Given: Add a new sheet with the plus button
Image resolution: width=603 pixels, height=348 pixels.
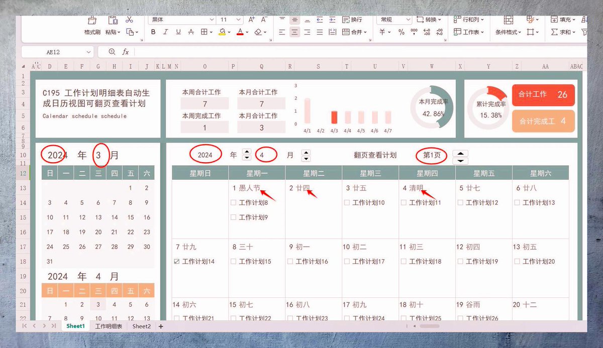Looking at the screenshot, I should pos(161,326).
